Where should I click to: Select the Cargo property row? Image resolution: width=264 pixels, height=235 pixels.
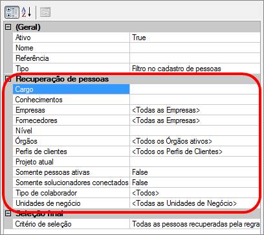[x=71, y=89]
